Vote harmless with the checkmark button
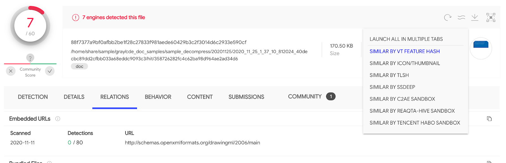 tap(50, 71)
